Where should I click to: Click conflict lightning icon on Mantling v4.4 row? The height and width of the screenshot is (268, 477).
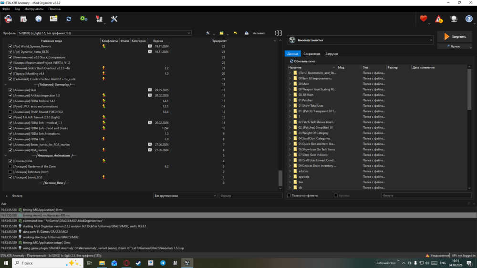(104, 73)
